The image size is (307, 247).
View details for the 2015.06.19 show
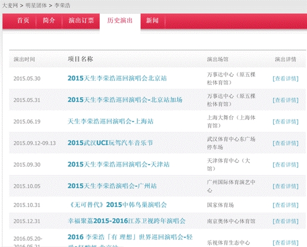coord(285,122)
